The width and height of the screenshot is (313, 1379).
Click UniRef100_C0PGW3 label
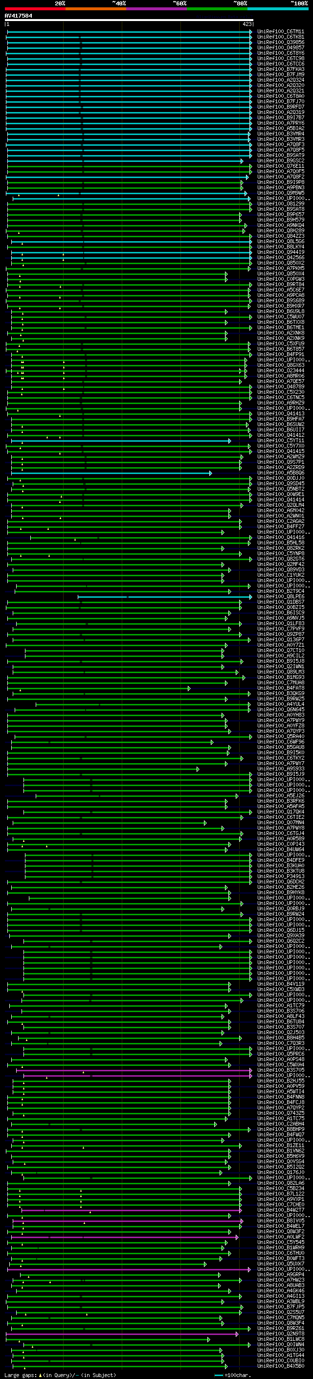280,279
